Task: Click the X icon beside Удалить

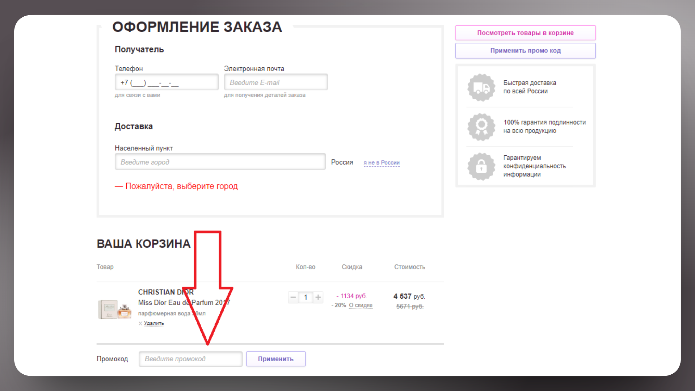Action: click(140, 323)
